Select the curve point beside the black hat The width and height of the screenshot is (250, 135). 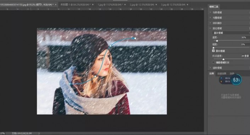[x=110, y=46]
